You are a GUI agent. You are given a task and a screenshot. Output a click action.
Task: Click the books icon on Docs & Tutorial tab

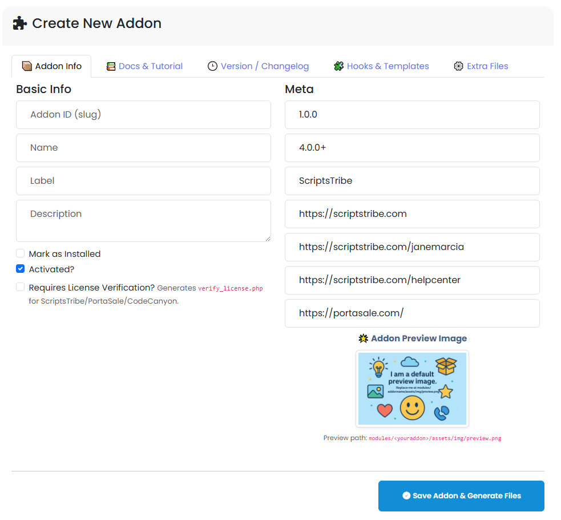click(x=111, y=66)
